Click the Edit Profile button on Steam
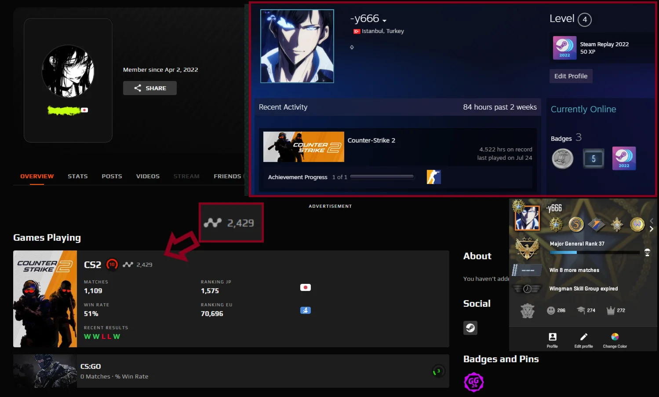 (571, 76)
